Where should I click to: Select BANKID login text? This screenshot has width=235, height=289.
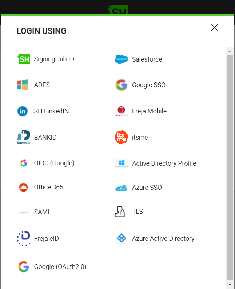pyautogui.click(x=45, y=138)
